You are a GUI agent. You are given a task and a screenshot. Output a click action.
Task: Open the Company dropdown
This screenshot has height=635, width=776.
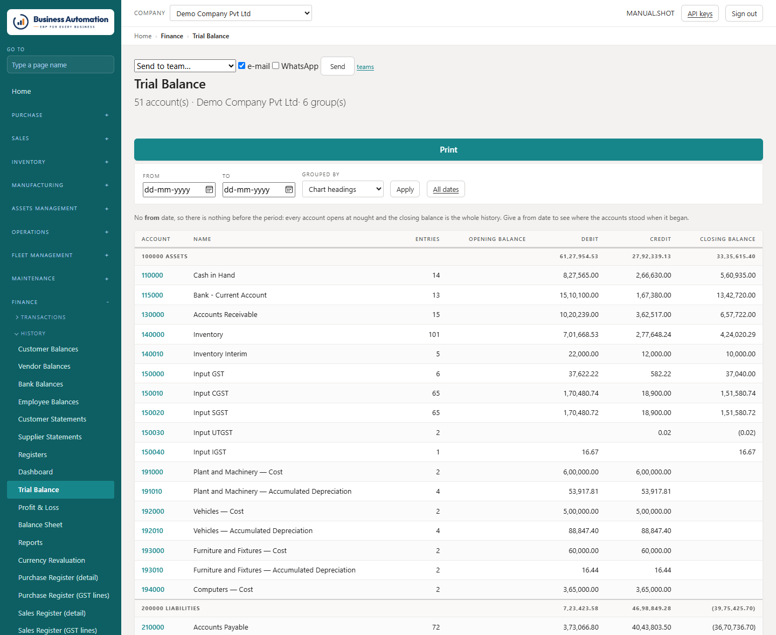241,13
